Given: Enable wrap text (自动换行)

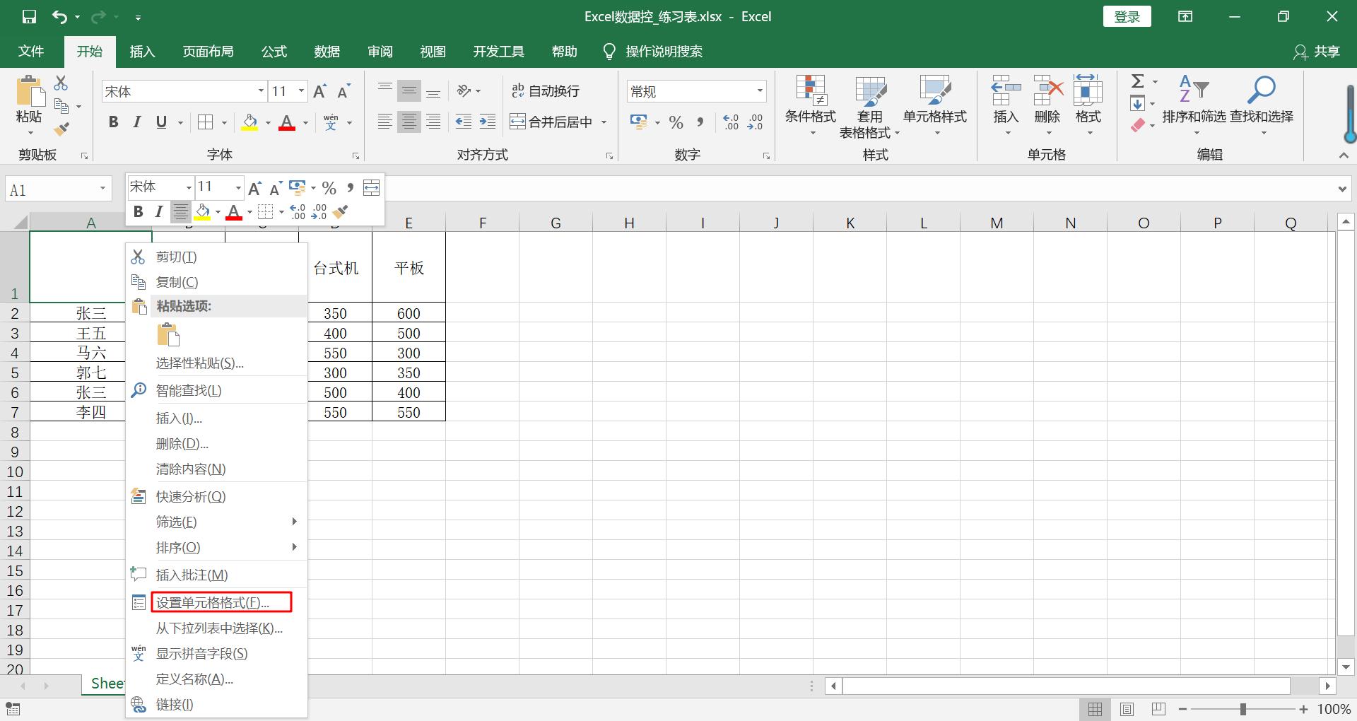Looking at the screenshot, I should coord(546,90).
